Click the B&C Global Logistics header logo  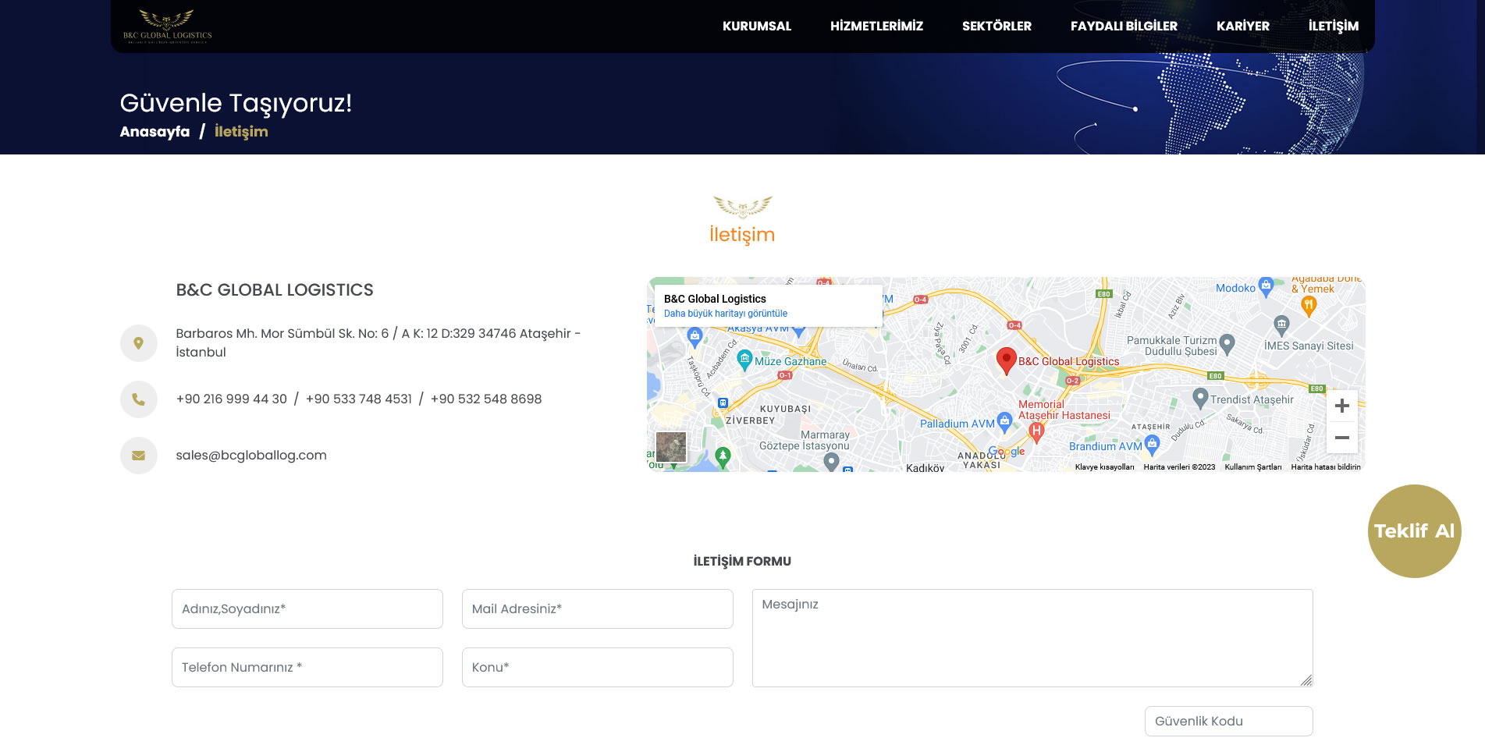(x=167, y=26)
